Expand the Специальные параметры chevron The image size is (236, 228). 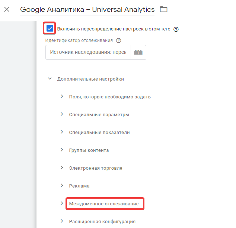click(x=62, y=114)
